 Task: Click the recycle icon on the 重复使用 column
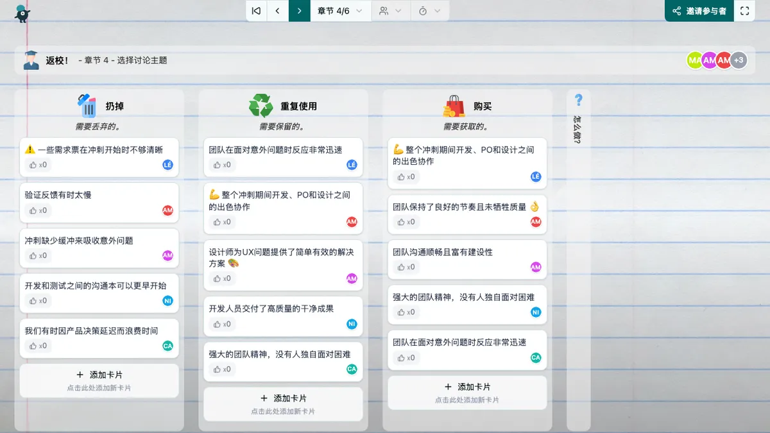click(x=261, y=105)
